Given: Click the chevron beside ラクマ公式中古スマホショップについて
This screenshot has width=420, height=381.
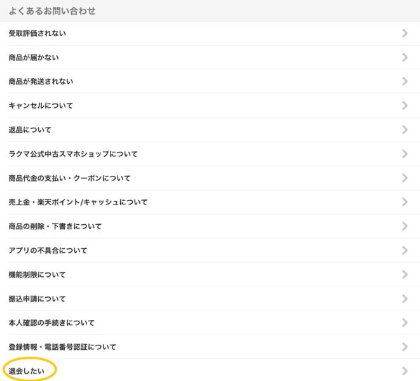Looking at the screenshot, I should pyautogui.click(x=405, y=154).
